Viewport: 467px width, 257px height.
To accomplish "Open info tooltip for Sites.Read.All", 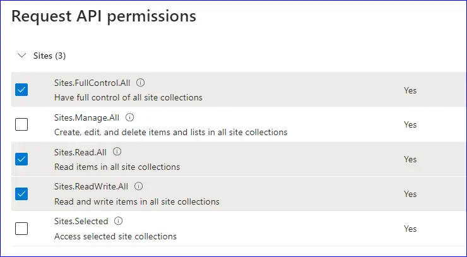I will click(117, 152).
